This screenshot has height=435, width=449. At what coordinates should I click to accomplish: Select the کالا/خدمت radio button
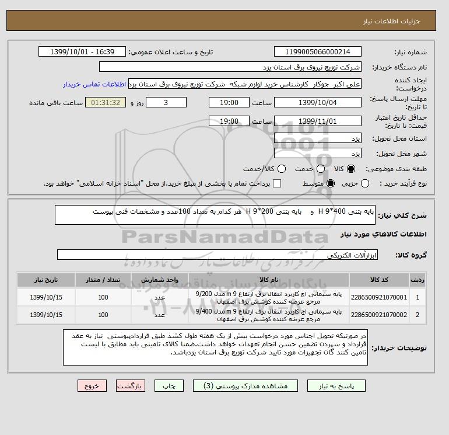click(x=282, y=169)
